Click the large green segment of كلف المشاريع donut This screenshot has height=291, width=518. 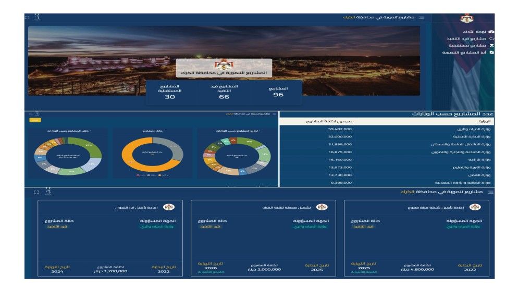93,148
